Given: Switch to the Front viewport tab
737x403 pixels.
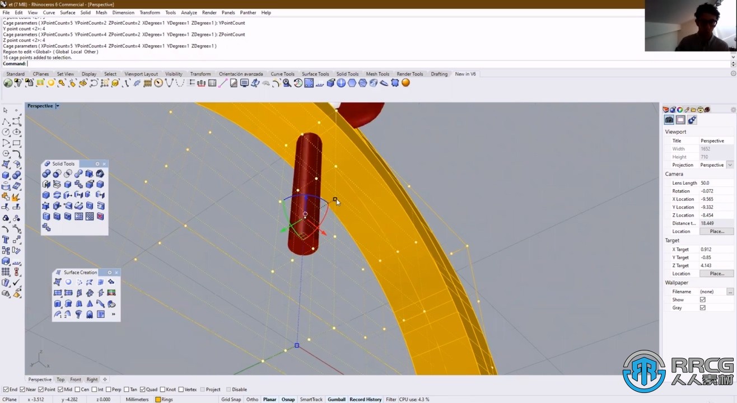Looking at the screenshot, I should (76, 379).
